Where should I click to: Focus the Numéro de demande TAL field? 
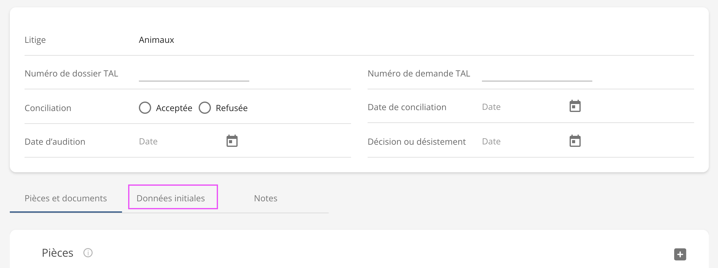[537, 74]
